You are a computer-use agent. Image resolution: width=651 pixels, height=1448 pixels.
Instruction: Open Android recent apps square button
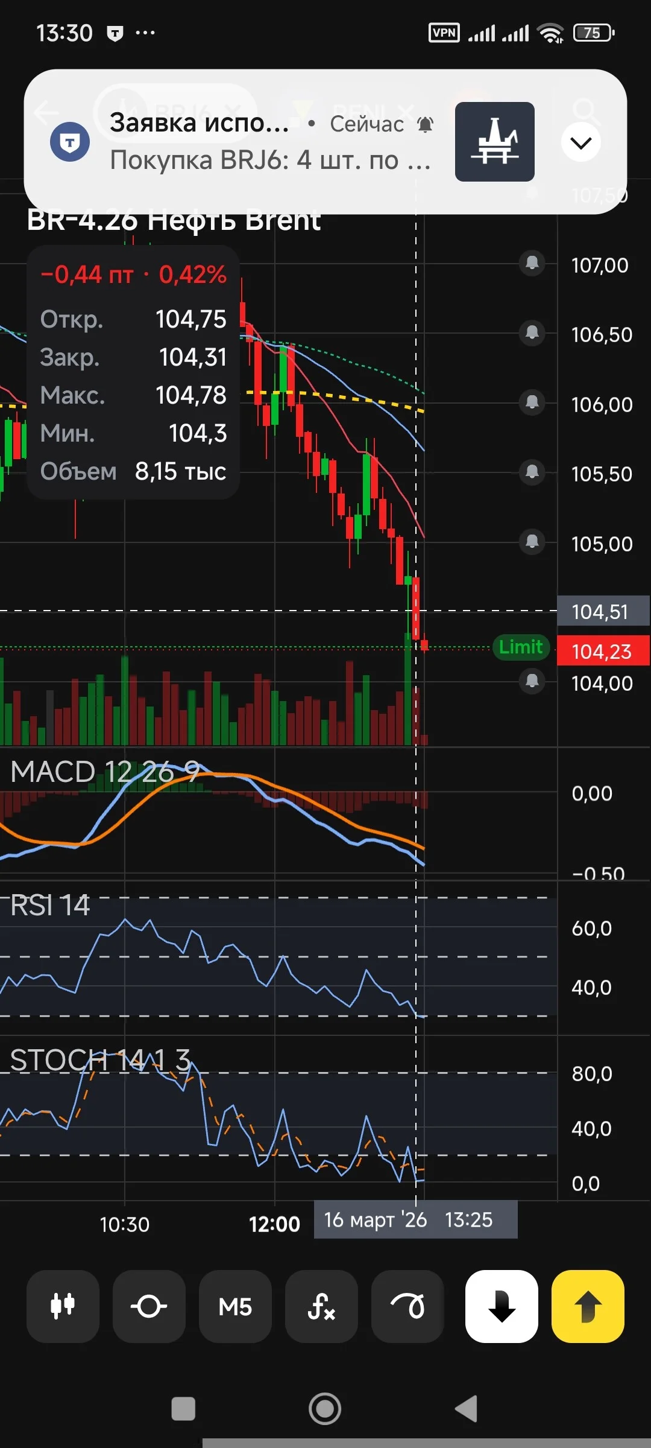click(183, 1409)
